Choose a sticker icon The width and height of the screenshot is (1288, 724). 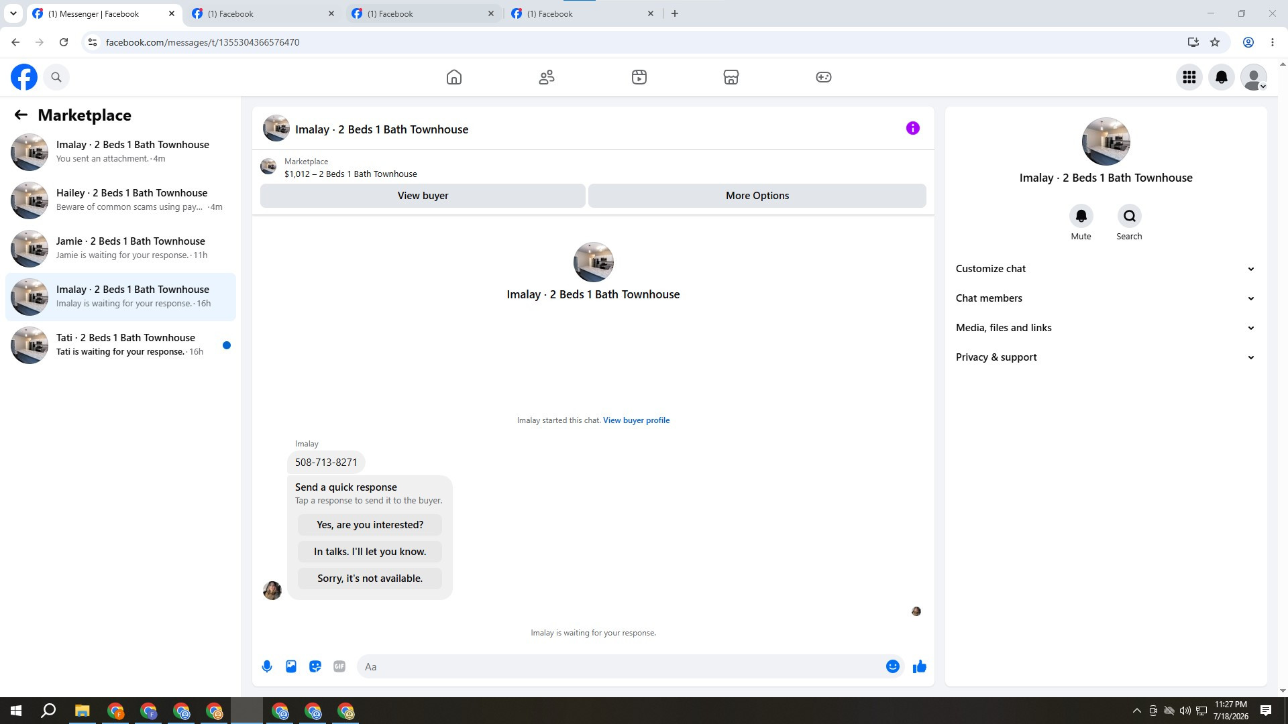(x=315, y=666)
